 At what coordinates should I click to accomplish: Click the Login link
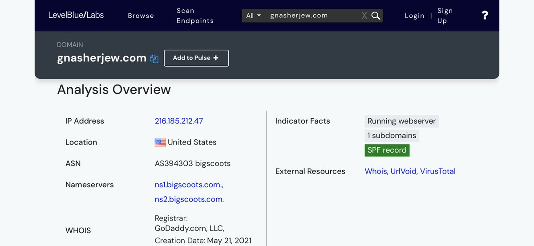[x=414, y=16]
